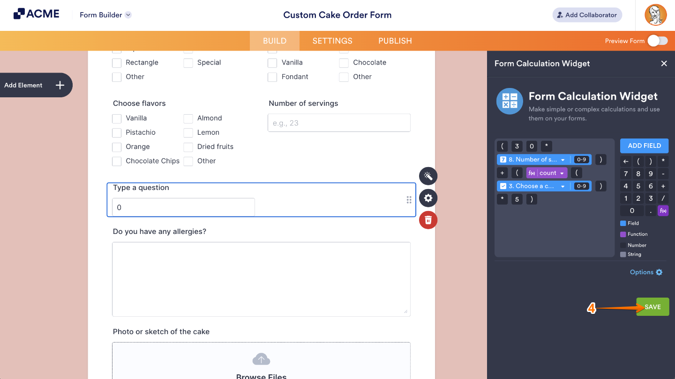Click the backspace arrow on the calculation keypad
Image resolution: width=675 pixels, height=379 pixels.
[x=625, y=161]
